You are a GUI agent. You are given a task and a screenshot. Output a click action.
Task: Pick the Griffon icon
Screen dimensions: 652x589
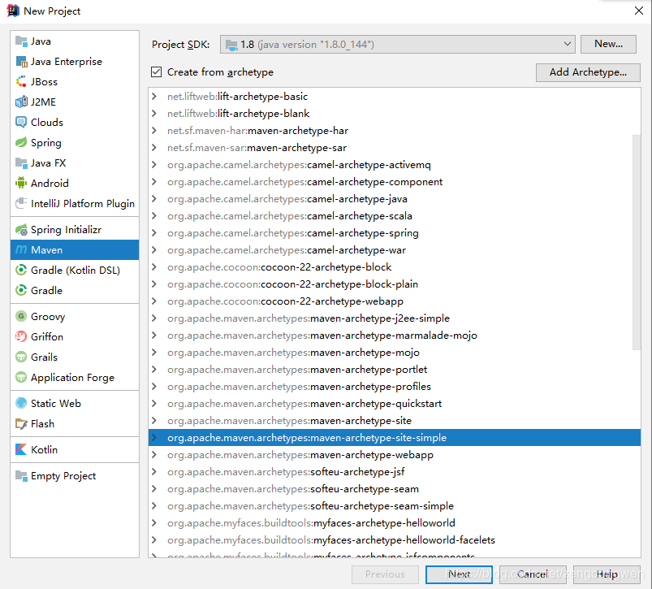21,336
